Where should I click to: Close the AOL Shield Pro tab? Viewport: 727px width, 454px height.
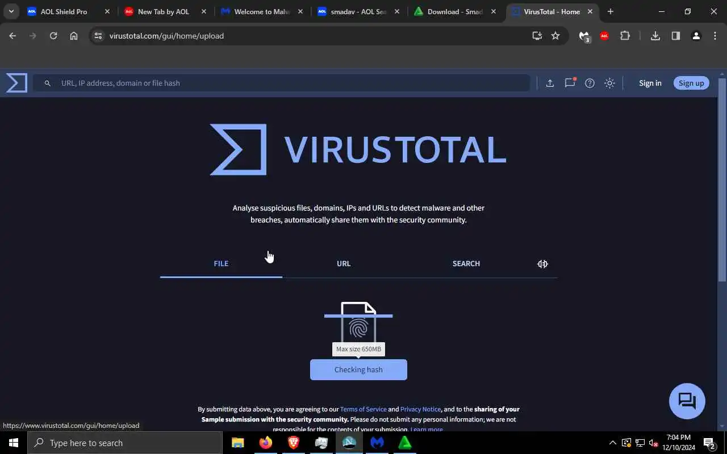pos(107,11)
